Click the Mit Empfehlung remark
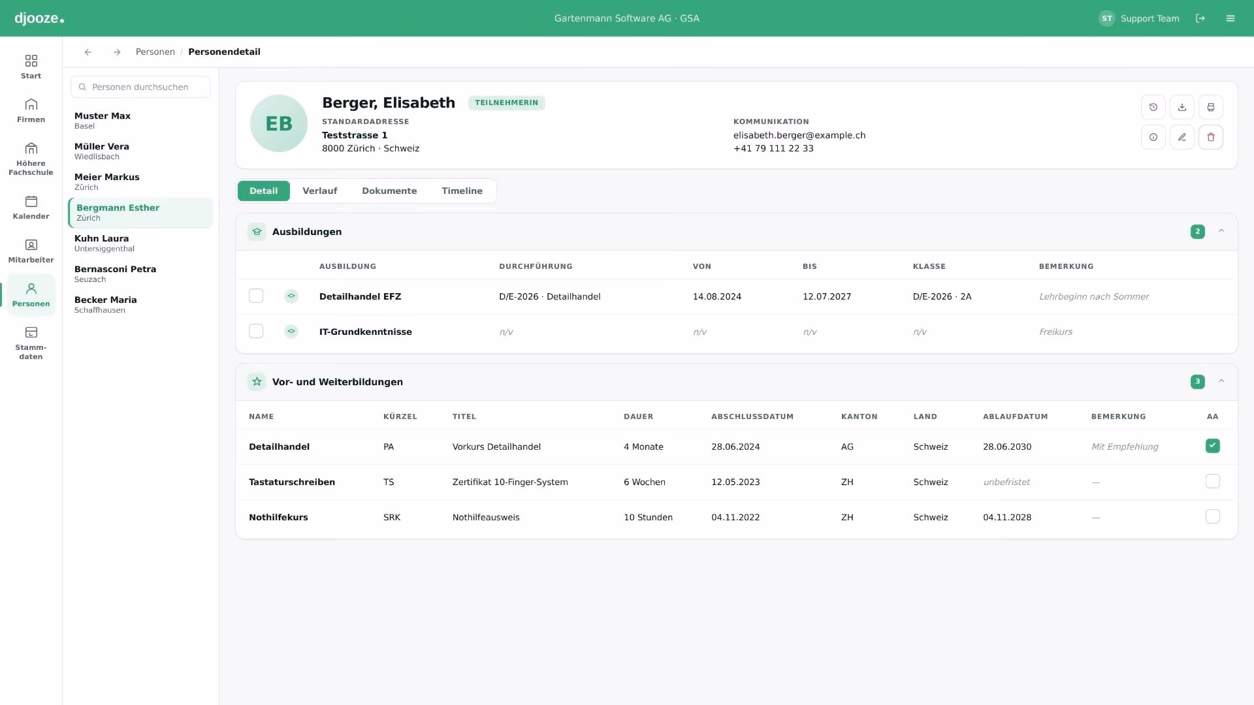The image size is (1254, 705). point(1125,446)
